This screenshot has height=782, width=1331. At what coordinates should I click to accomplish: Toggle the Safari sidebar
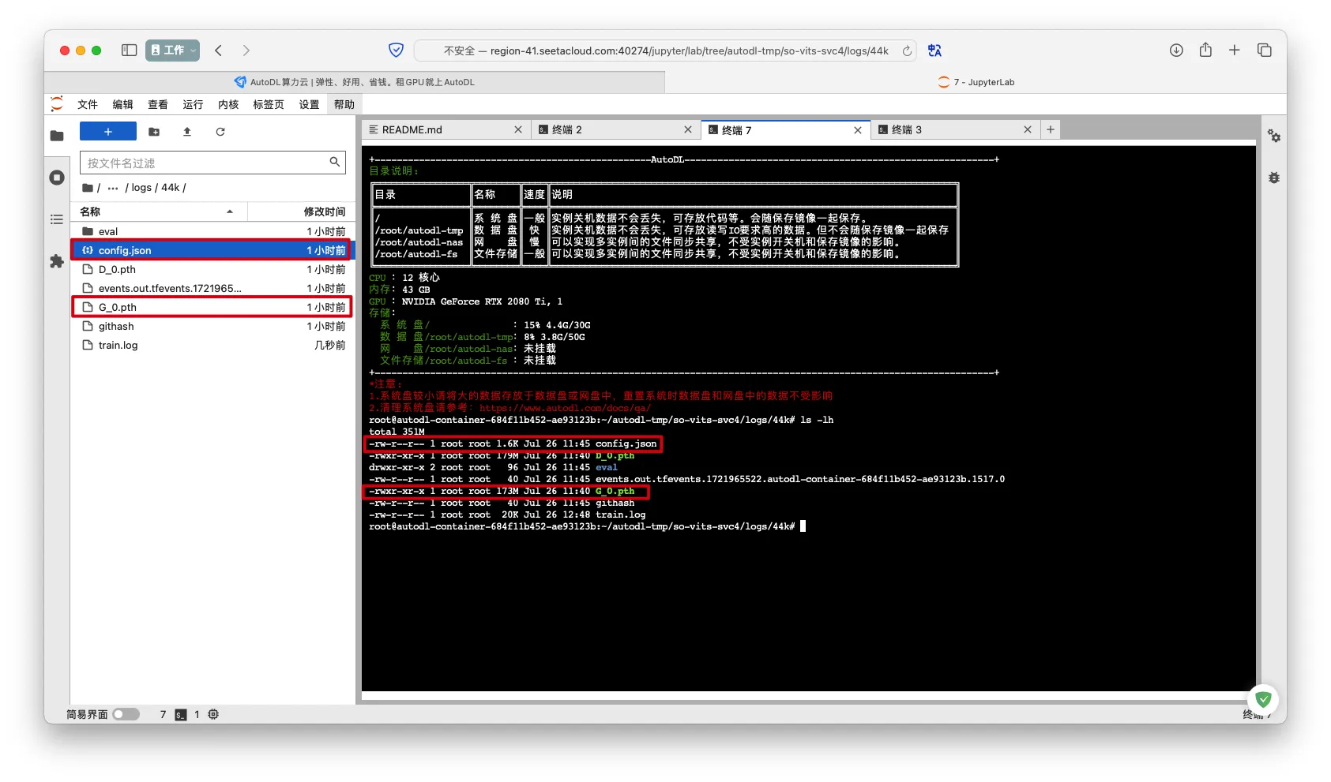(129, 51)
